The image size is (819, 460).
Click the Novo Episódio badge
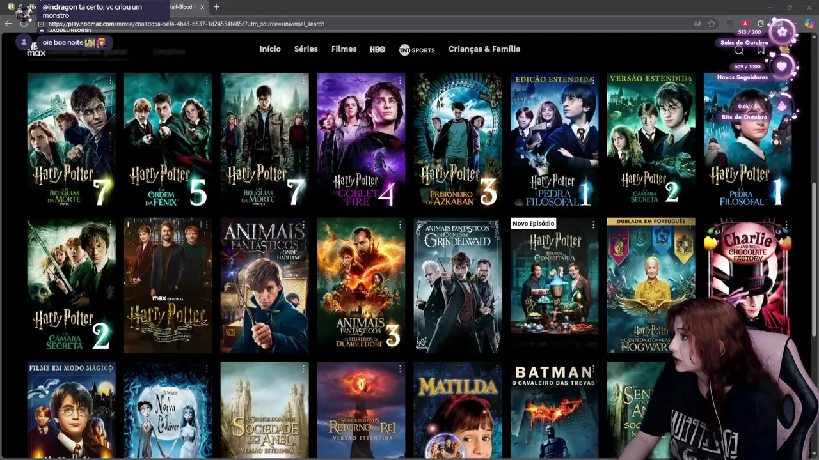tap(533, 223)
